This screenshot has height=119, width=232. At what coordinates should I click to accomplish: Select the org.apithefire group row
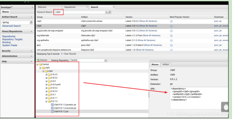pyautogui.click(x=132, y=40)
